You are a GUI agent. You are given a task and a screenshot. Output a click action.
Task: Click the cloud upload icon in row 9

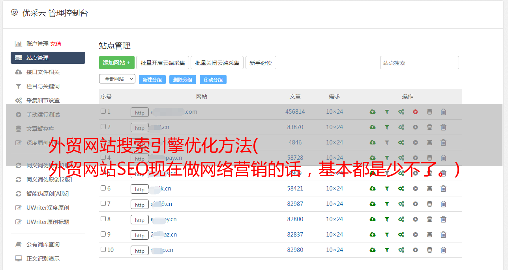[373, 235]
